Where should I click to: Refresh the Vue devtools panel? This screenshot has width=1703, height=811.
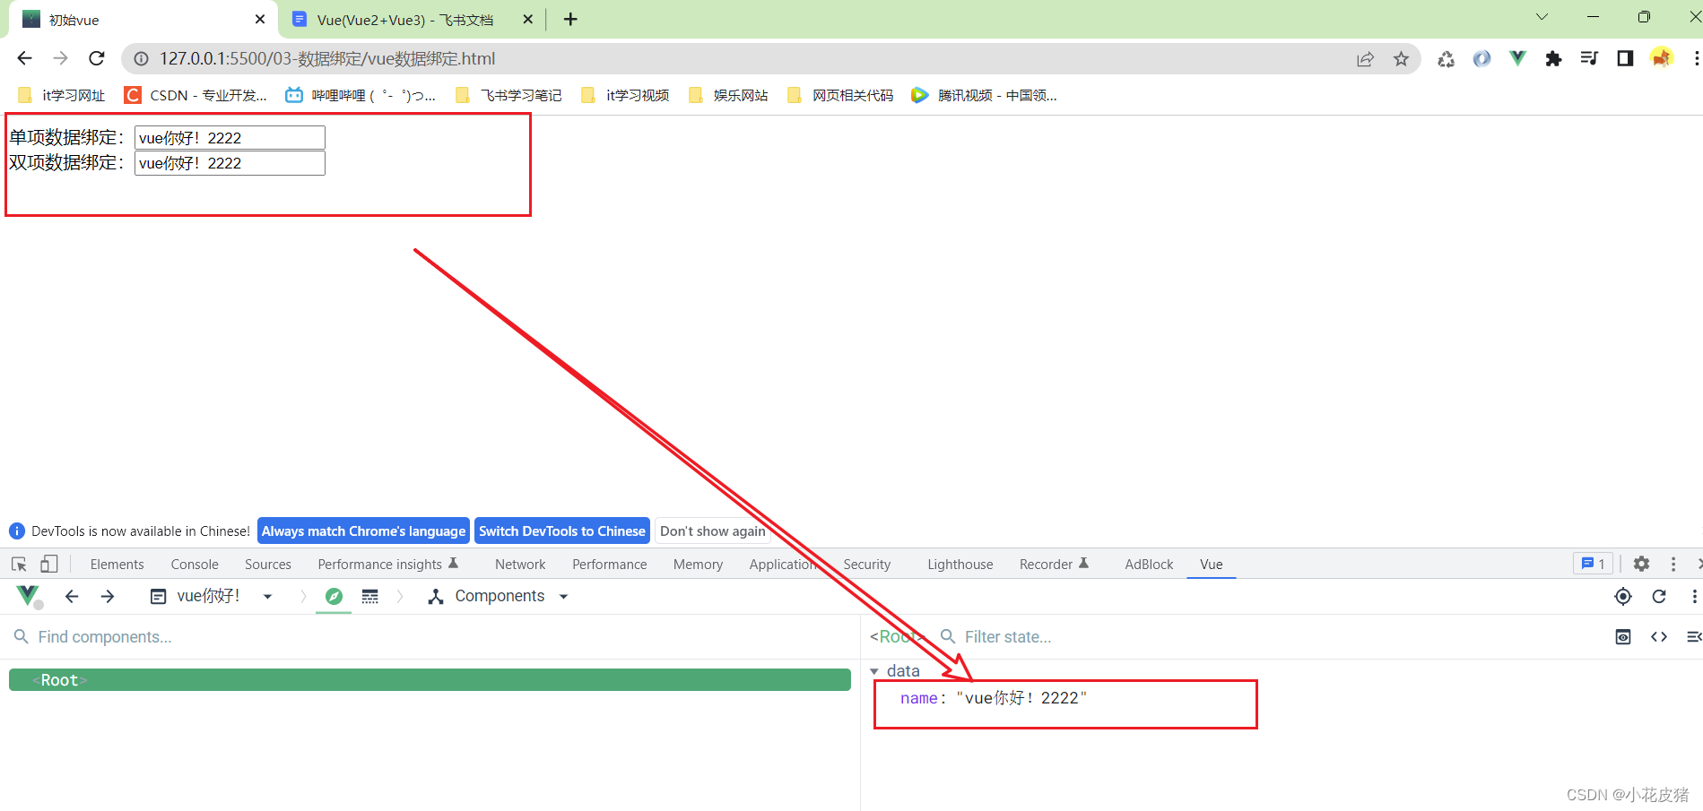coord(1658,596)
